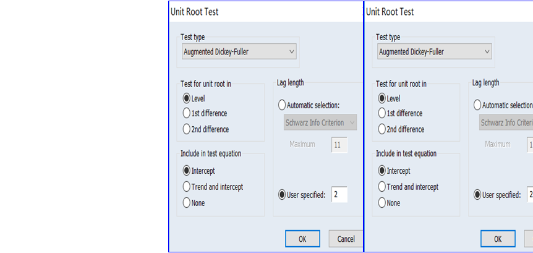Choose 1st difference in right dialog
533x253 pixels.
coord(382,113)
